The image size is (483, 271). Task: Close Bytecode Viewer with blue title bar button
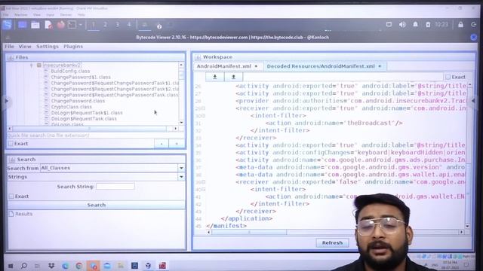[474, 37]
